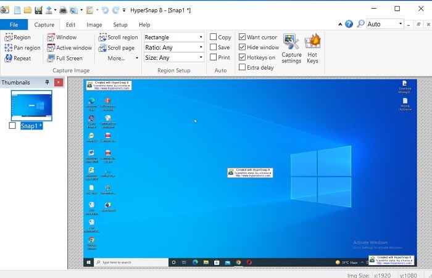This screenshot has width=432, height=278.
Task: Create a new blank image
Action: pos(17,10)
